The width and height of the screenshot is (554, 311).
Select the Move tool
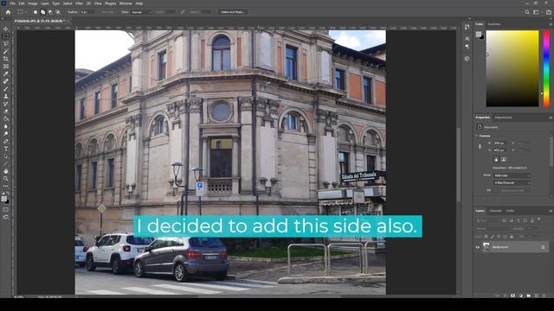6,29
